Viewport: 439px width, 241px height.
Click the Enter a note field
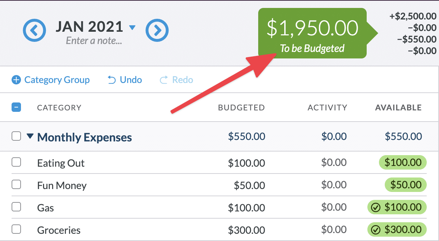tap(94, 41)
